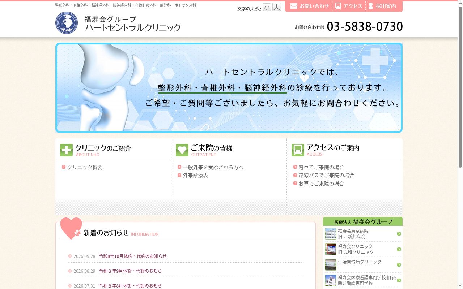Open 採用案内 recruitment tab
The height and width of the screenshot is (289, 463).
tap(382, 6)
